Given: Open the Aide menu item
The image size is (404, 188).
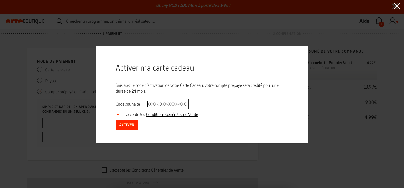Looking at the screenshot, I should [364, 21].
